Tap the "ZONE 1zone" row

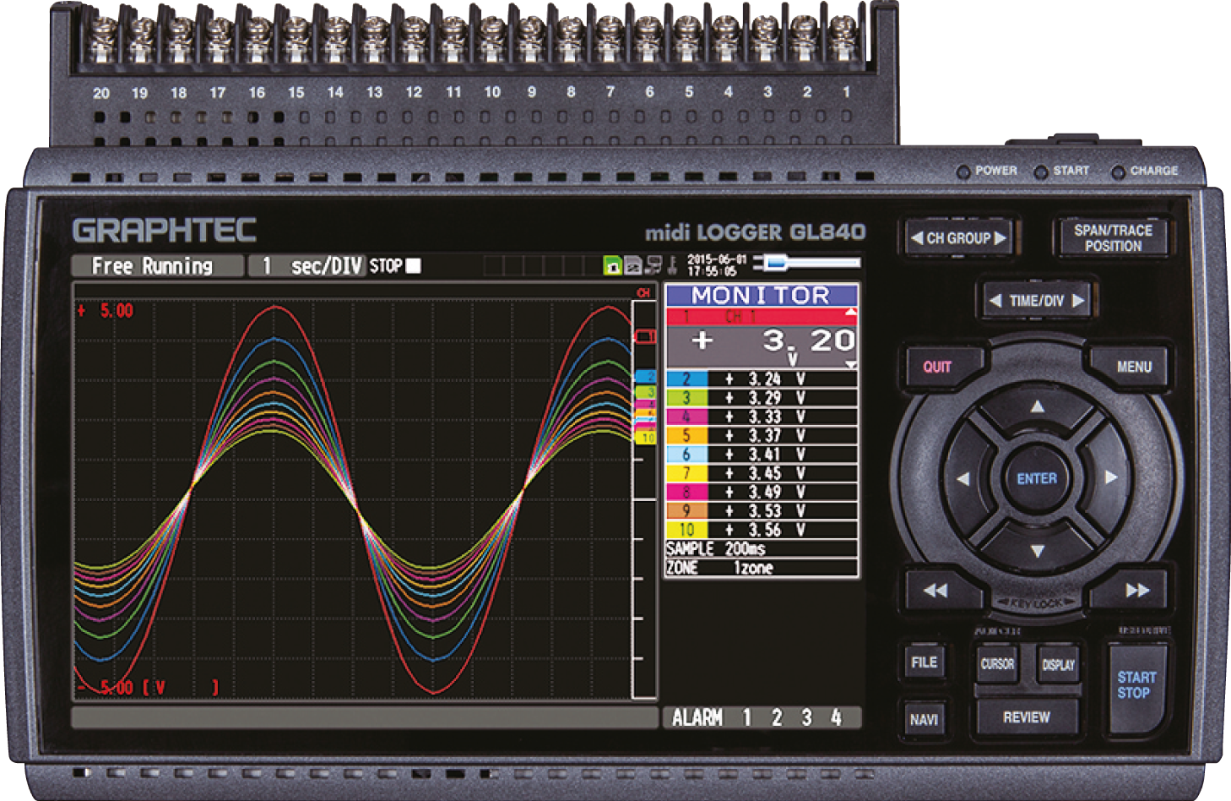[x=762, y=568]
